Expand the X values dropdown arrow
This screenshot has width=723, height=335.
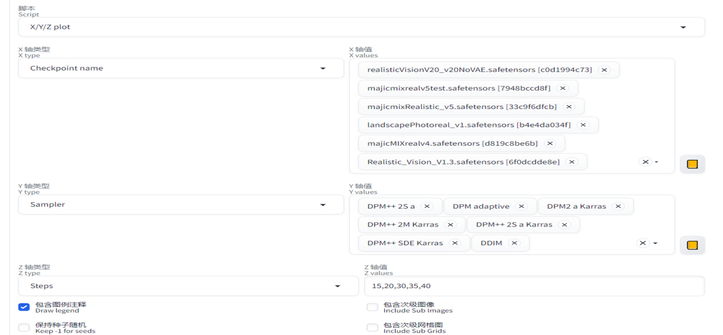657,162
